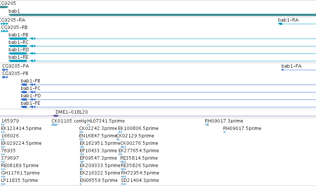The height and width of the screenshot is (186, 316).
Task: Click the EK123414.5prime label
Action: pos(22,128)
